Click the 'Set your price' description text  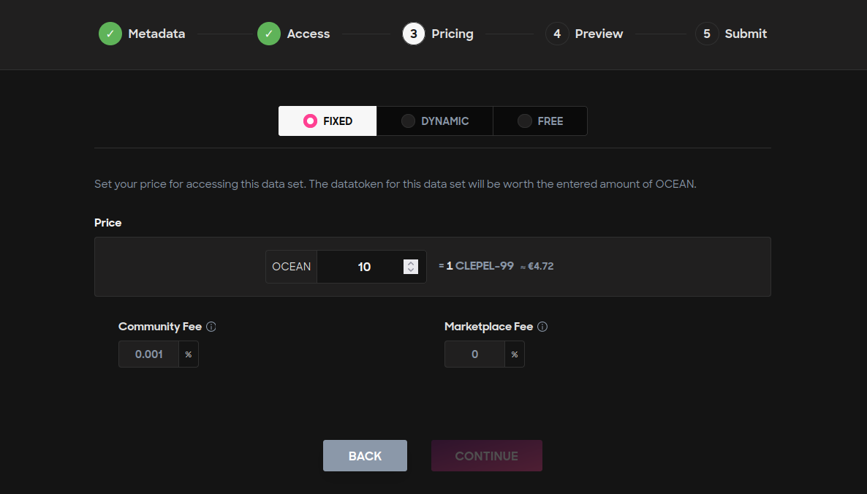point(395,184)
